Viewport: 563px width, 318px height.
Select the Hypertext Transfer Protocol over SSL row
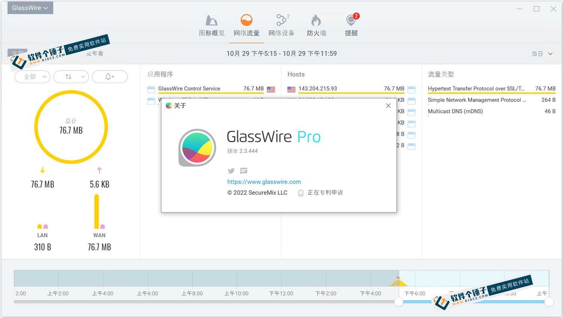click(492, 89)
